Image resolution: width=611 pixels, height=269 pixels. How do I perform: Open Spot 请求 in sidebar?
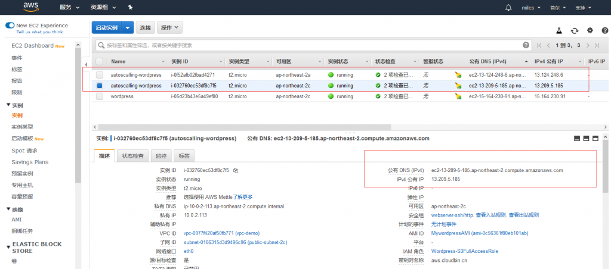24,151
